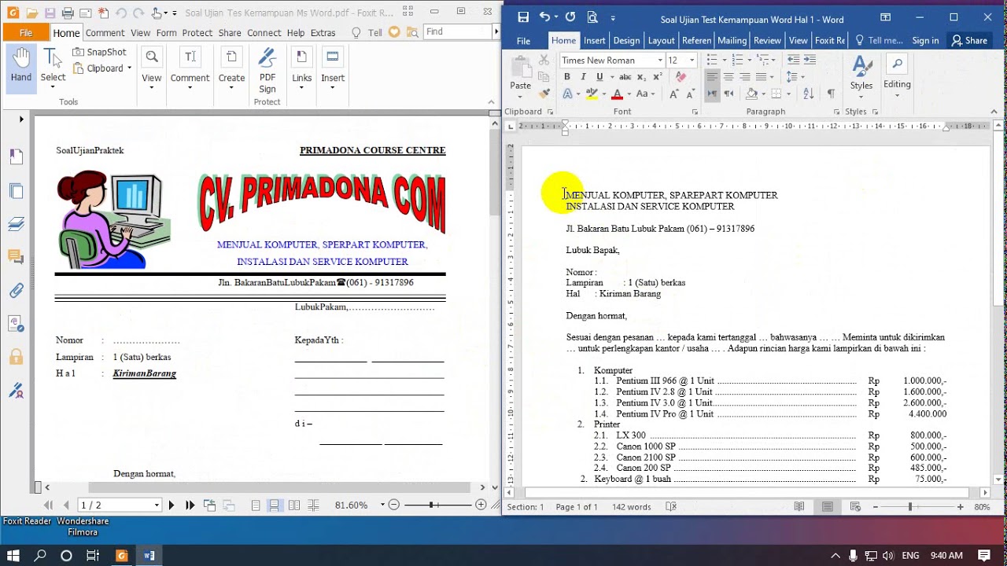Click Paste button in Word

[x=520, y=75]
